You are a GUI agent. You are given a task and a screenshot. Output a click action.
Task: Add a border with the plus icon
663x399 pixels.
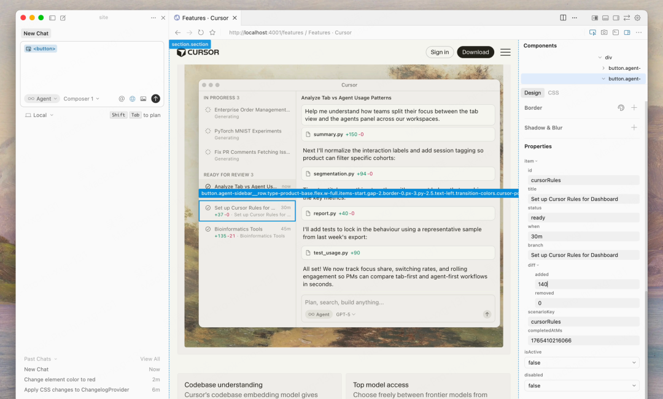[634, 108]
